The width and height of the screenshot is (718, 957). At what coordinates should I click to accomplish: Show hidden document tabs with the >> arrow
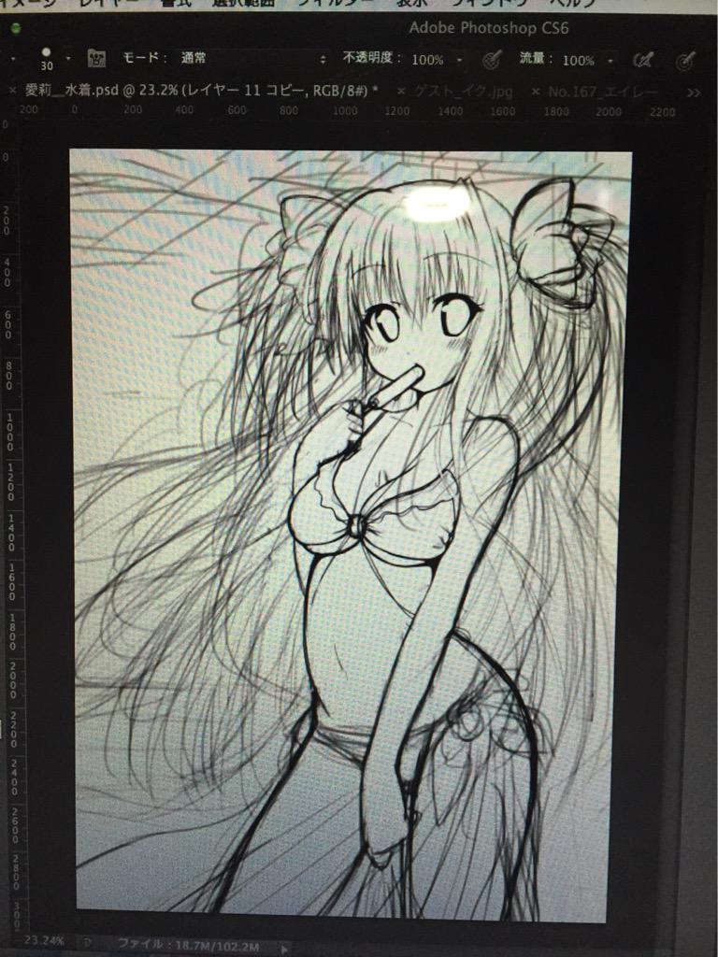point(694,93)
